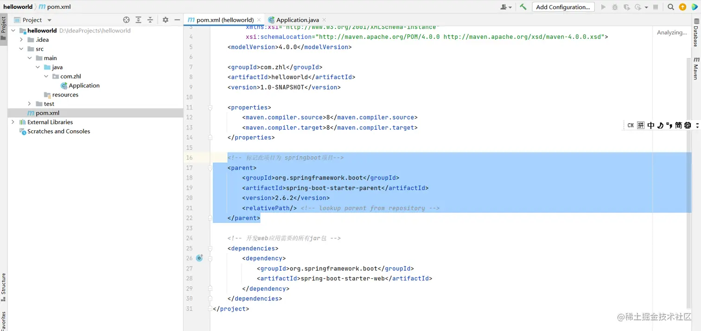Collapse the java folder
701x331 pixels.
pos(38,67)
